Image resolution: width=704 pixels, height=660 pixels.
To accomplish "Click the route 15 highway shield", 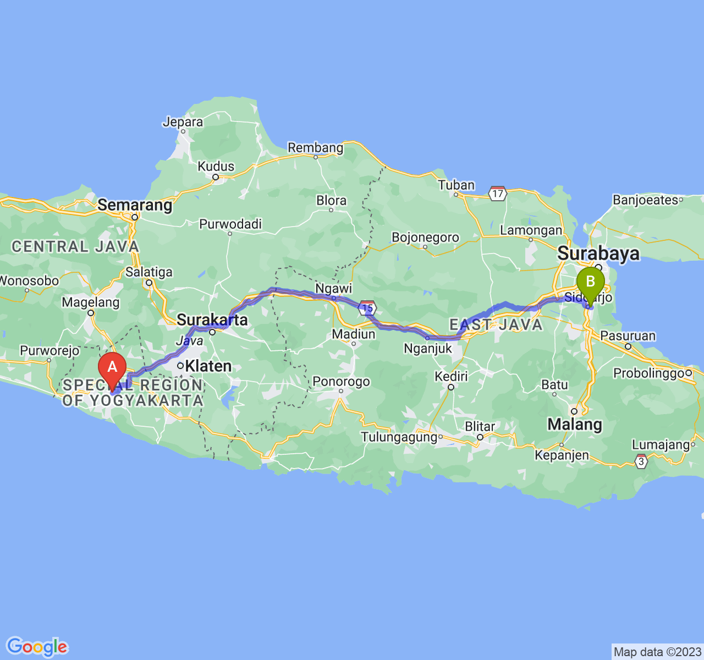I will tap(367, 307).
